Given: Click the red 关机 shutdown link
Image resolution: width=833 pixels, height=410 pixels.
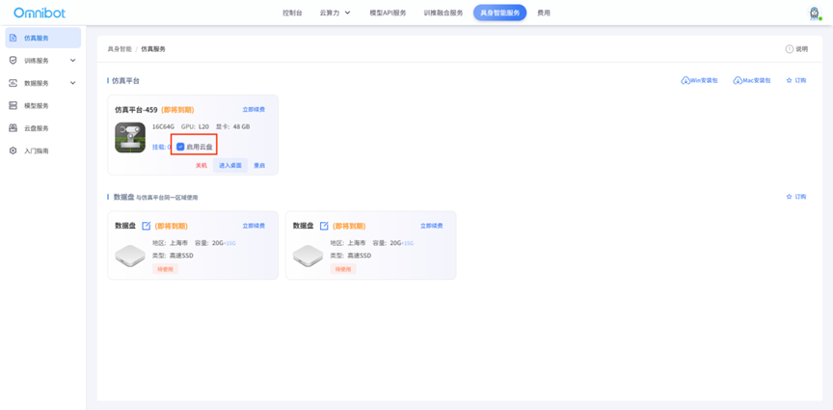Looking at the screenshot, I should (202, 166).
